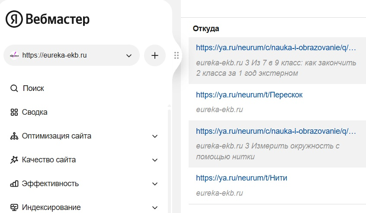Image resolution: width=366 pixels, height=213 pixels.
Task: Select description about Измерить окружность с нитки
Action: (268, 152)
